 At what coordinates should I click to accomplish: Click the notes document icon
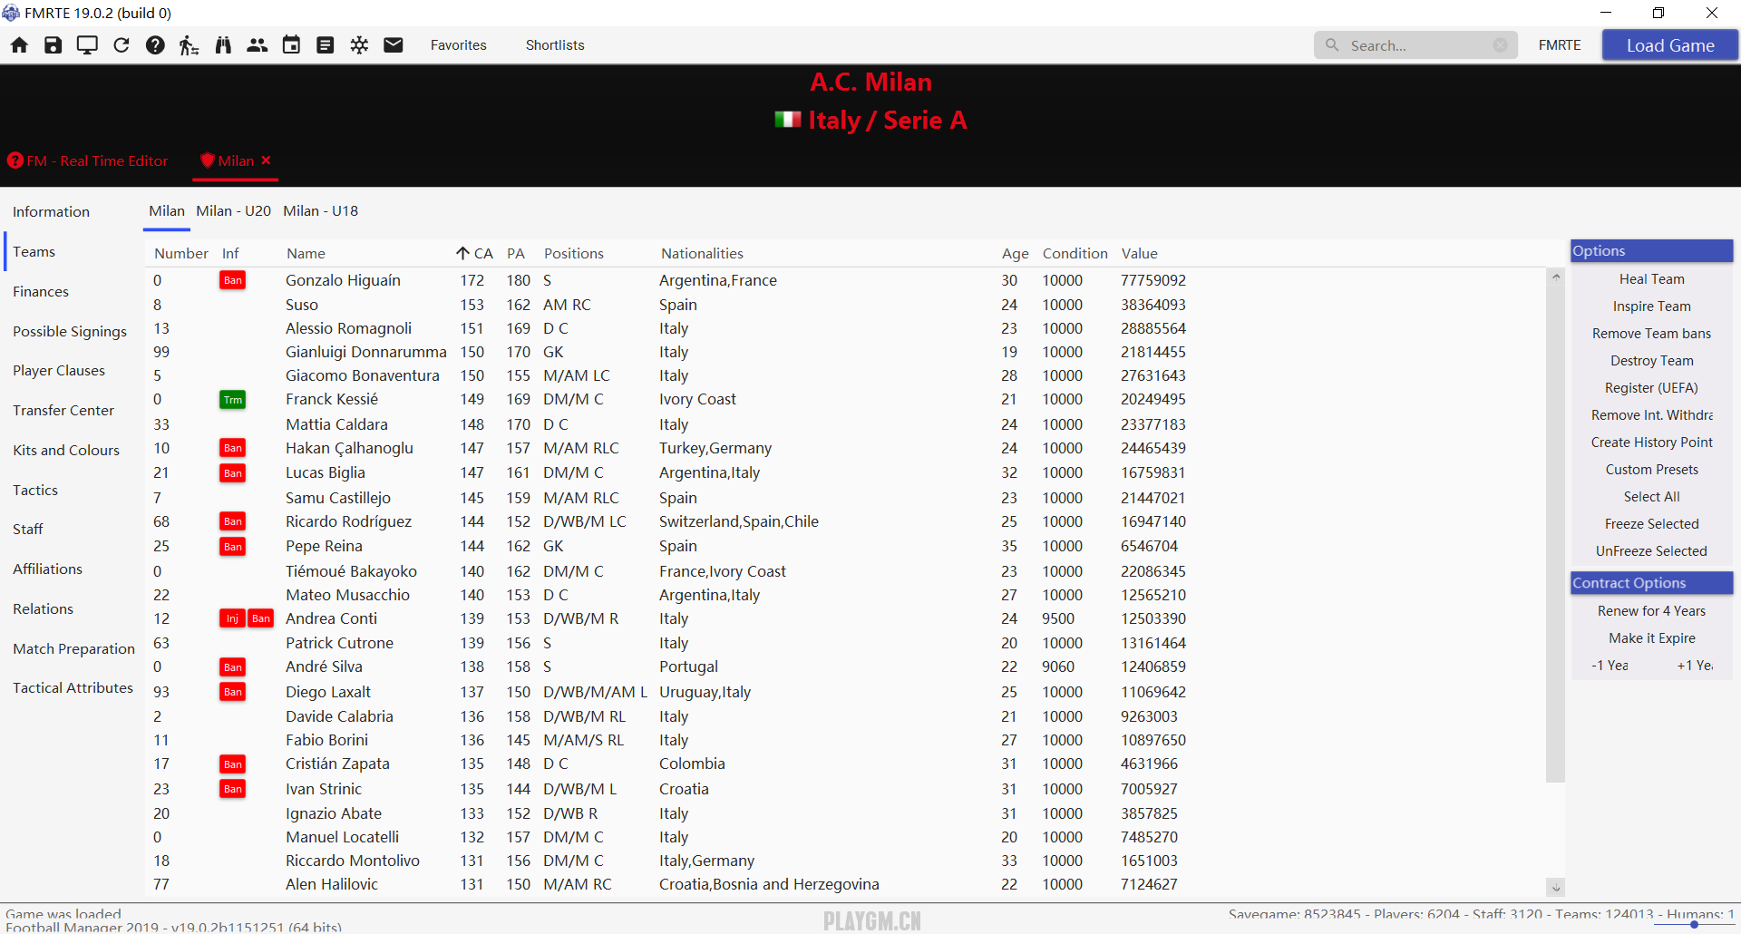326,45
